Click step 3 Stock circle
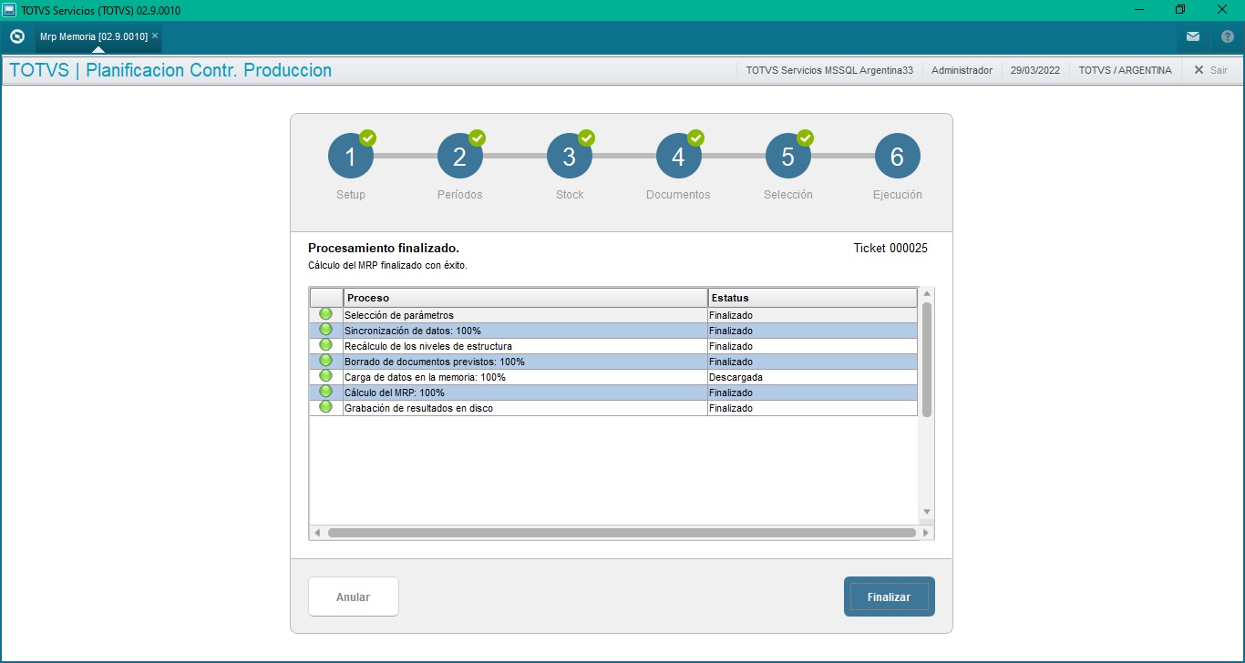 pos(570,157)
